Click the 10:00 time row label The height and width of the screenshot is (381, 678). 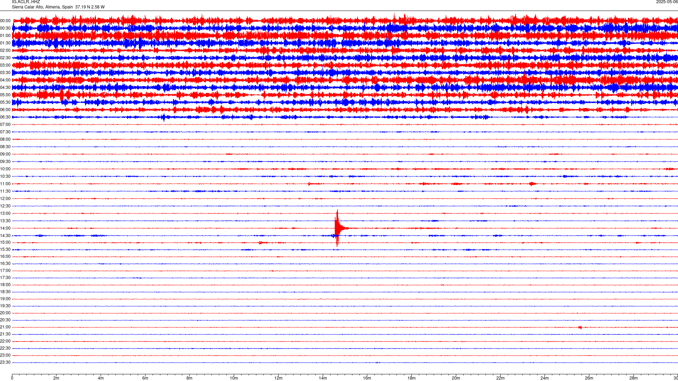point(5,169)
